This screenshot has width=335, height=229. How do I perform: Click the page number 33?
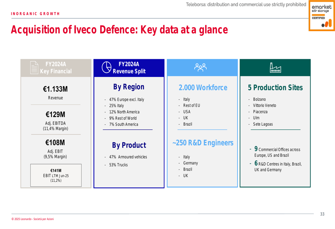click(x=322, y=214)
